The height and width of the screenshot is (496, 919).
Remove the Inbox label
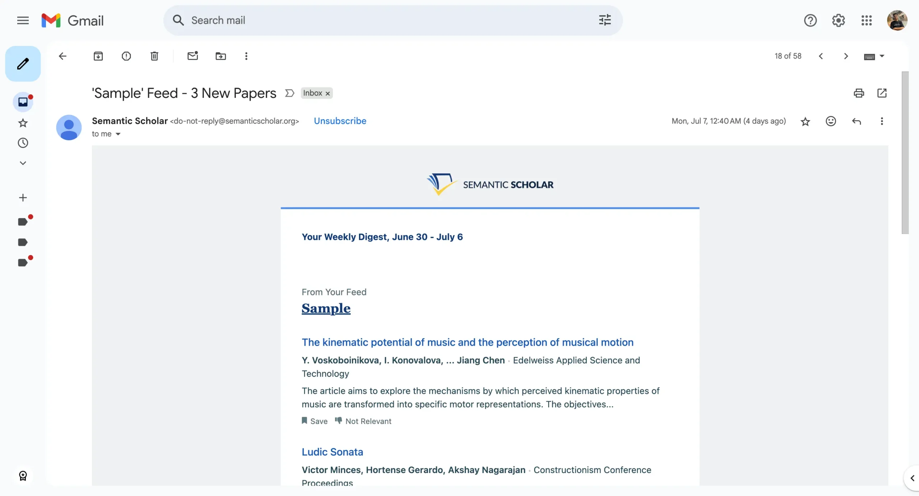pyautogui.click(x=327, y=94)
